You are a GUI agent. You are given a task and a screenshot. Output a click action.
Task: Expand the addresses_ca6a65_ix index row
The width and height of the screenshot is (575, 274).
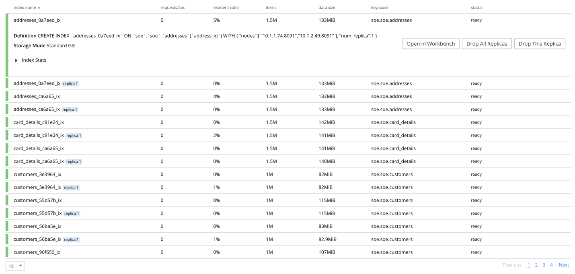(x=37, y=96)
